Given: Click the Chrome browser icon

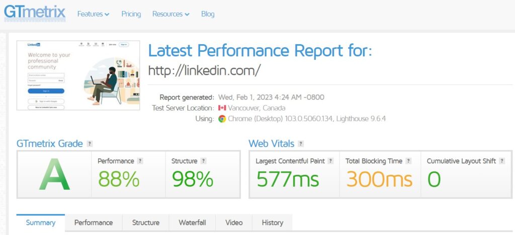Looking at the screenshot, I should (222, 119).
